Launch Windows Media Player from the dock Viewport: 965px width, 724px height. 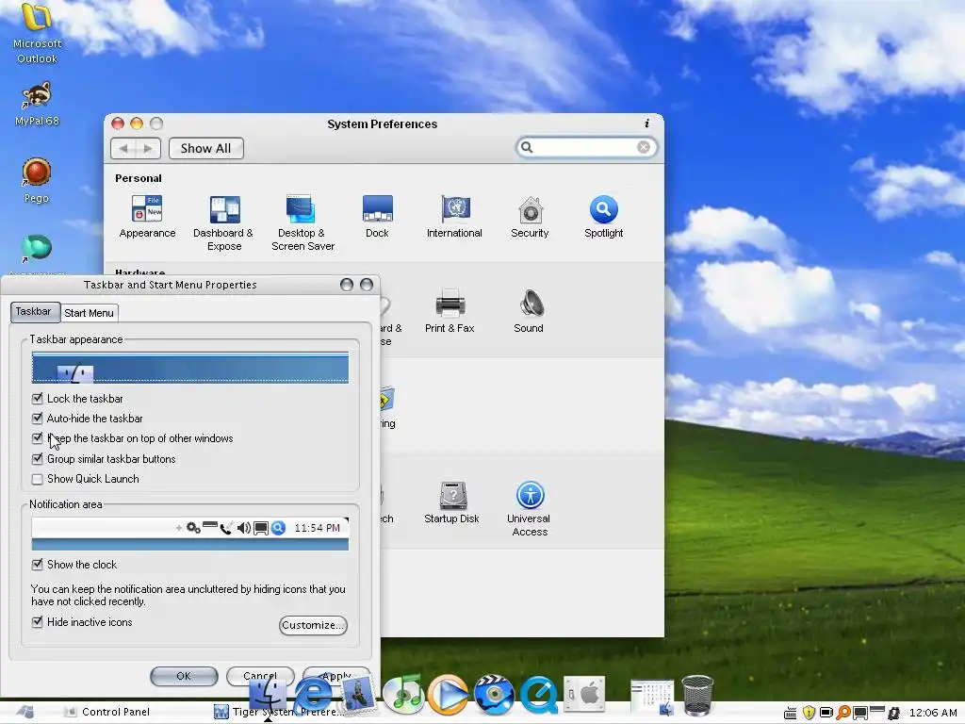(448, 696)
